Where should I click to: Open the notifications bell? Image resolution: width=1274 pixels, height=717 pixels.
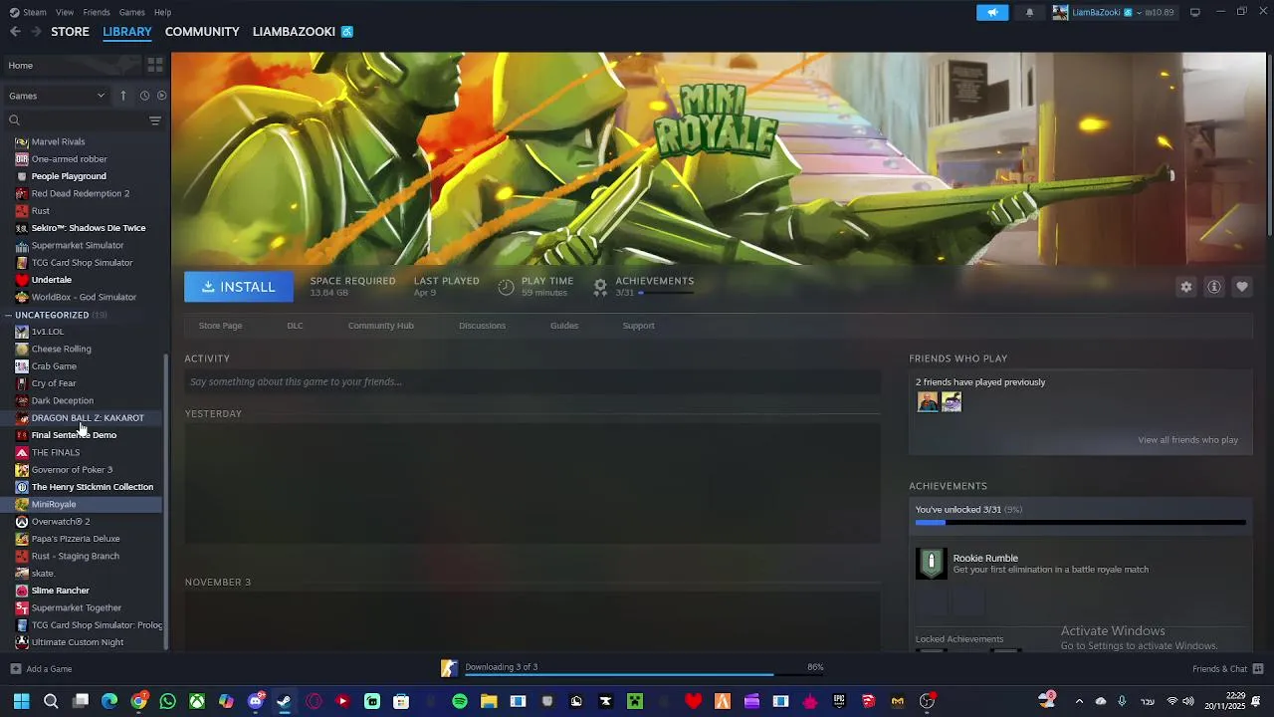click(1029, 12)
